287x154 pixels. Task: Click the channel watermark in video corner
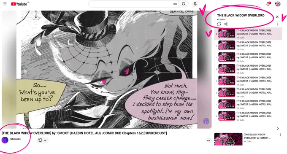click(x=206, y=121)
